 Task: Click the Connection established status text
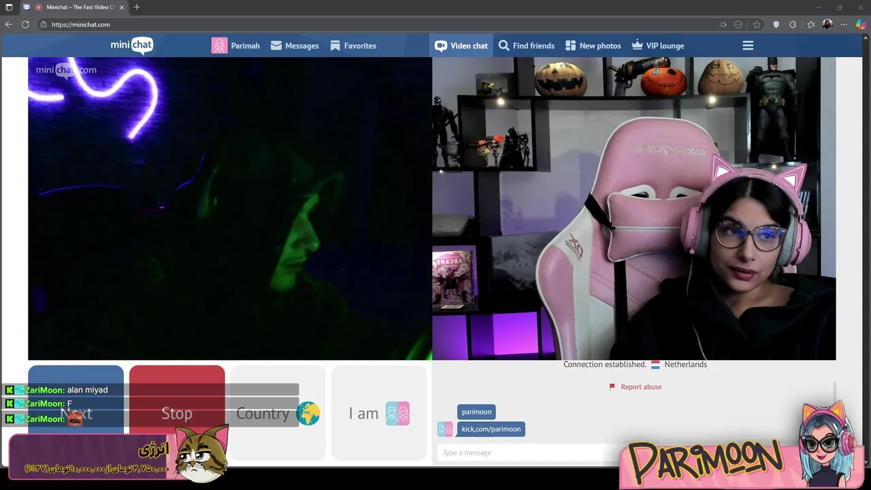pos(604,364)
